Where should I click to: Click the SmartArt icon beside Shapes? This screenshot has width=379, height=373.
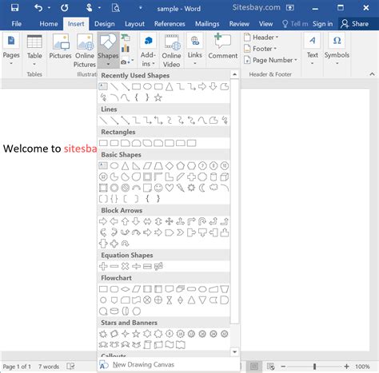pos(126,37)
